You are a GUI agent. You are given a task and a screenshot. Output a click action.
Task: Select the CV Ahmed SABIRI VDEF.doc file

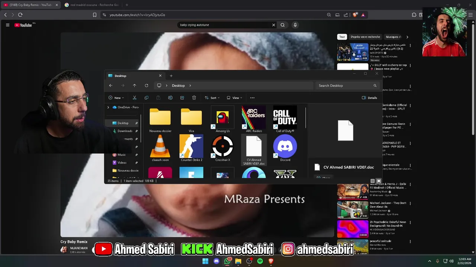tap(254, 150)
